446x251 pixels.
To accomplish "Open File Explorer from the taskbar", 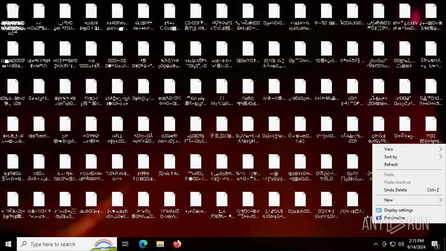I will point(160,244).
